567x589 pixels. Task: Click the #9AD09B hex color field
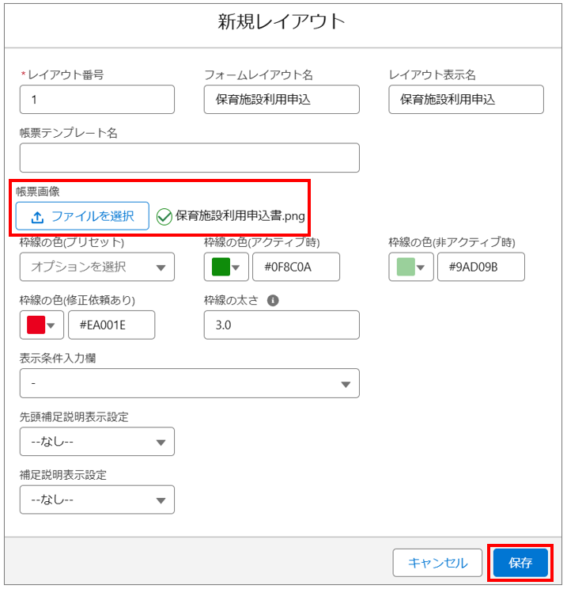[x=480, y=267]
